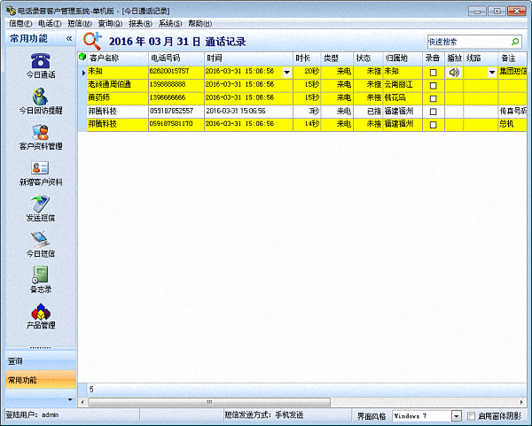Open 产品管理 product management icon
Viewport: 532px width, 426px height.
[39, 312]
